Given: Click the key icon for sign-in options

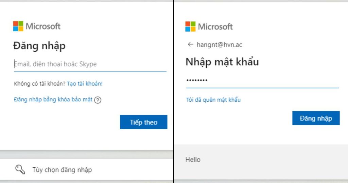Looking at the screenshot, I should pos(20,169).
